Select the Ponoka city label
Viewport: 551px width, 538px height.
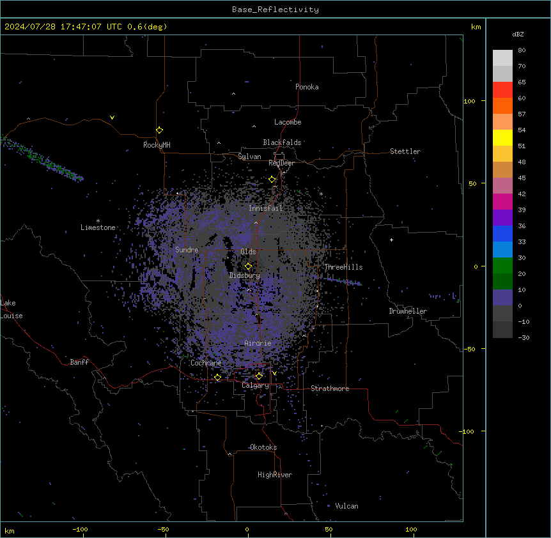[x=307, y=87]
